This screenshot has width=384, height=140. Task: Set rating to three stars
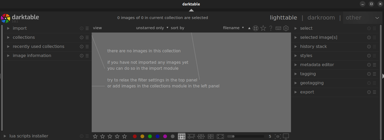click(110, 136)
